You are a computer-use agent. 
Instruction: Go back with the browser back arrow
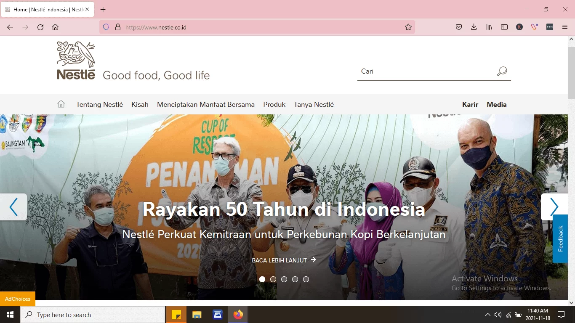(x=10, y=27)
